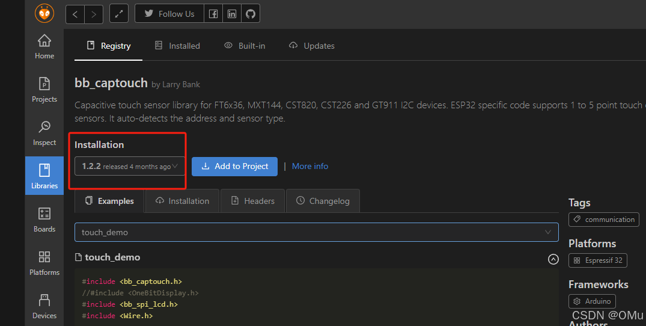The width and height of the screenshot is (646, 326).
Task: Click the communication tag
Action: click(603, 220)
